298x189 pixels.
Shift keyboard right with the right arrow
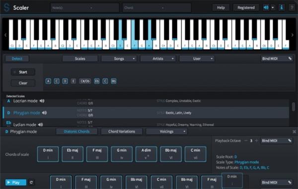tap(293, 35)
